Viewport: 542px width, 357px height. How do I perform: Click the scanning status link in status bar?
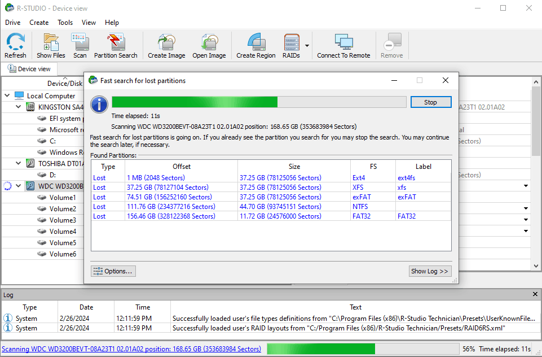(x=131, y=349)
